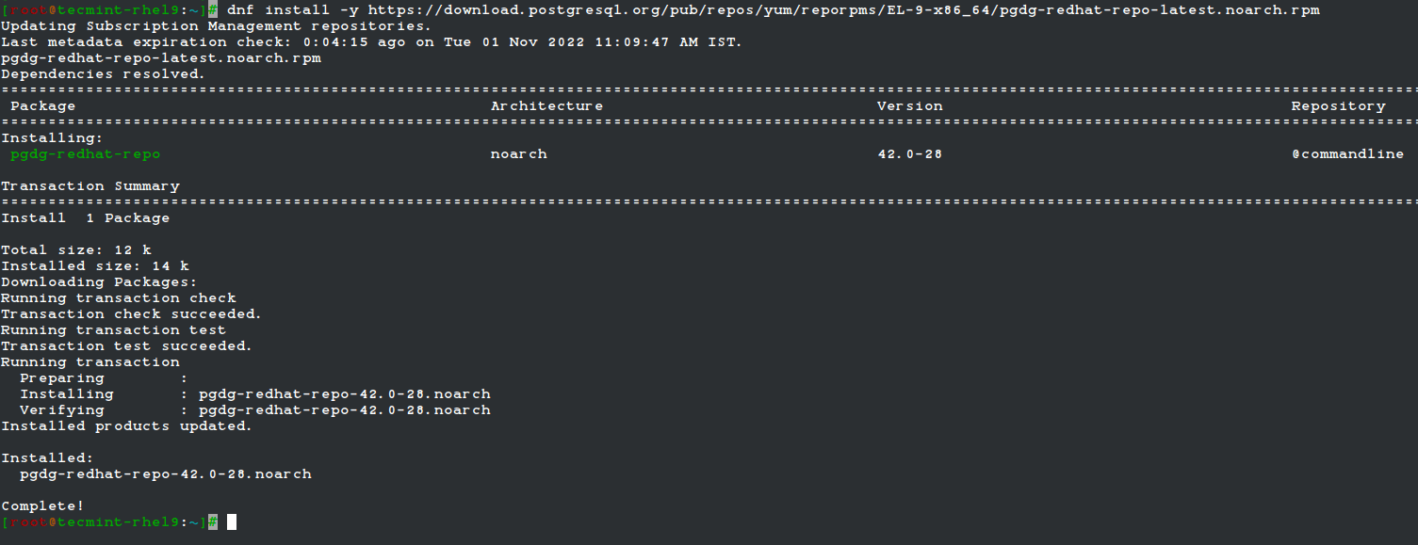This screenshot has height=545, width=1418.
Task: Click the Repository column header
Action: coord(1338,106)
